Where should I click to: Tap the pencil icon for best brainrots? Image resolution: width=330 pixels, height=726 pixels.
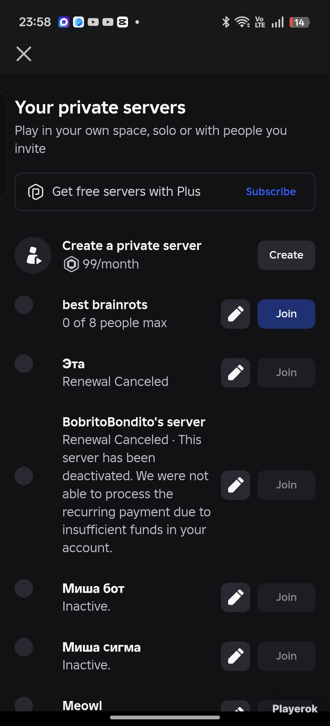tap(236, 314)
